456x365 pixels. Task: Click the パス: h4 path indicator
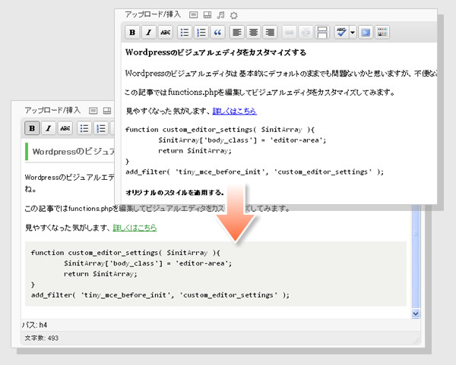point(35,325)
